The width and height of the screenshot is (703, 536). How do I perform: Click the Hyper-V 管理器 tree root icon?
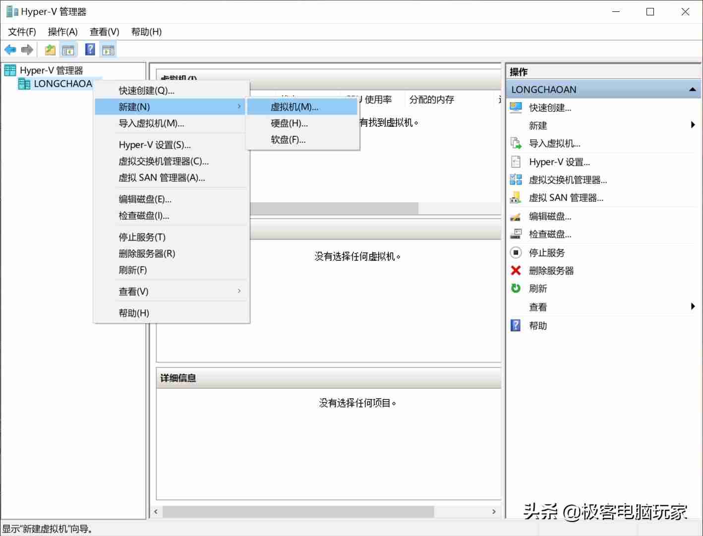[x=10, y=70]
